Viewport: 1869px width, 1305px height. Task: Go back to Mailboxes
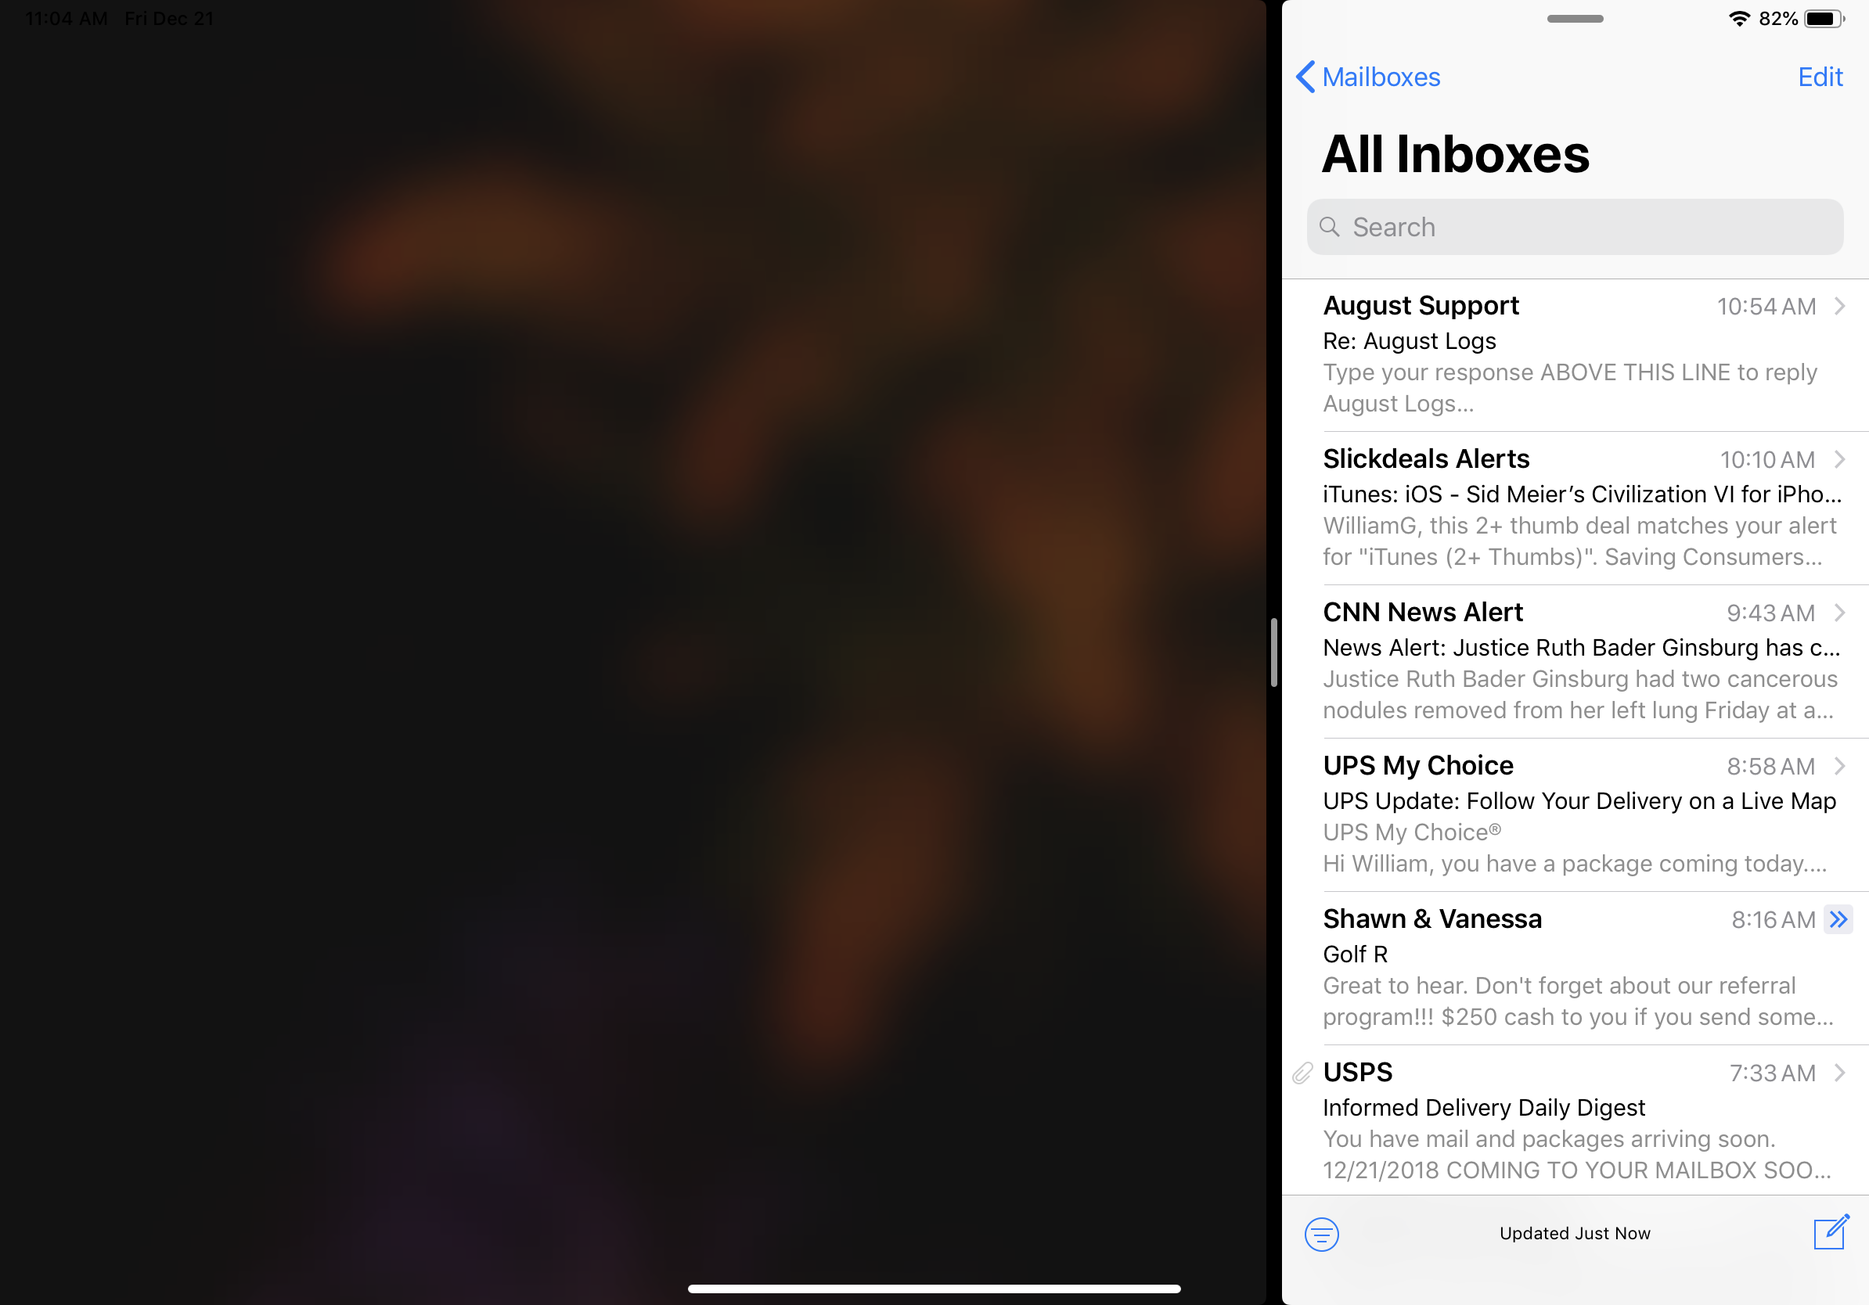(x=1368, y=77)
